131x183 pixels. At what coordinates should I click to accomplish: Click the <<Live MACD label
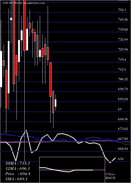tap(110, 176)
